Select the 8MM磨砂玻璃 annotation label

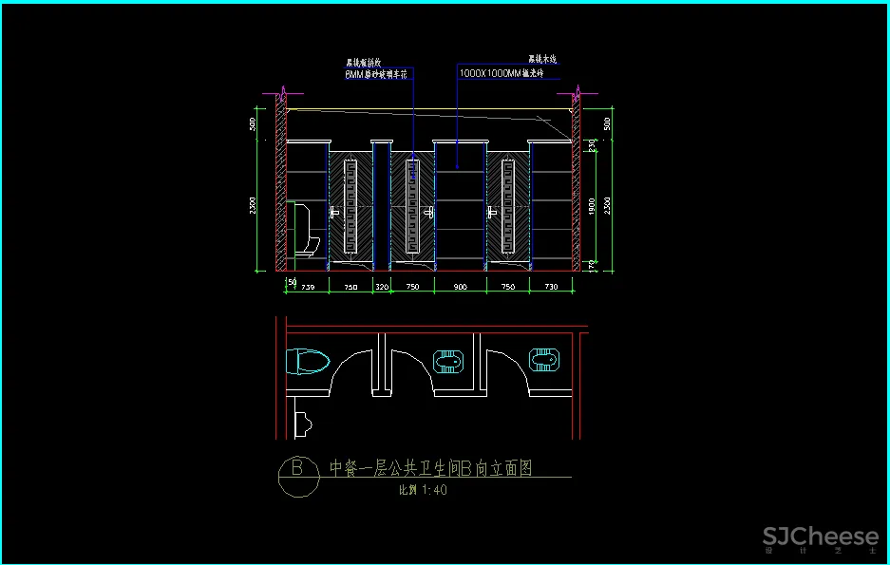(x=379, y=74)
